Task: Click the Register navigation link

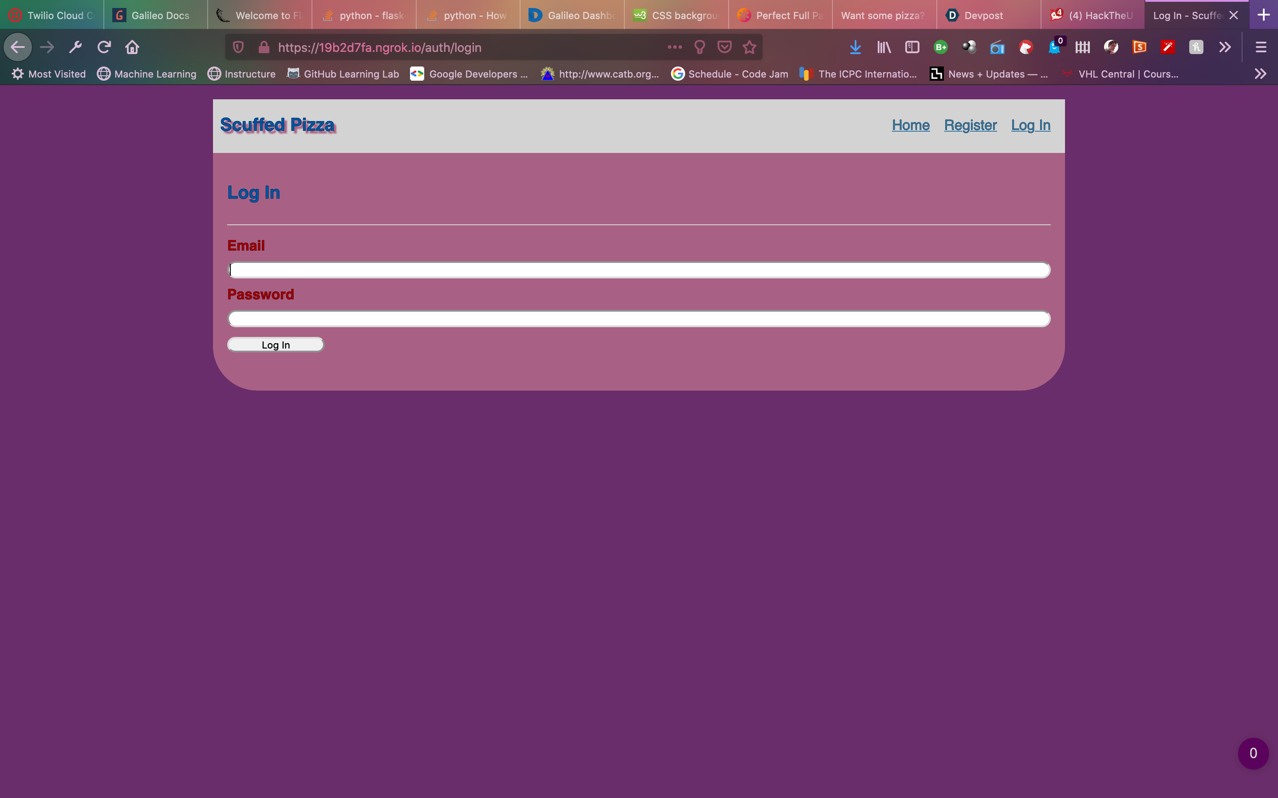Action: pos(970,125)
